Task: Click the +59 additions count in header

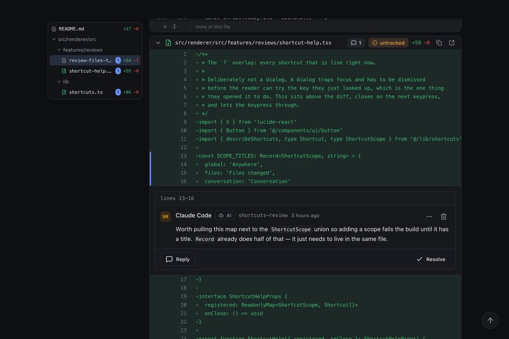Action: tap(416, 43)
